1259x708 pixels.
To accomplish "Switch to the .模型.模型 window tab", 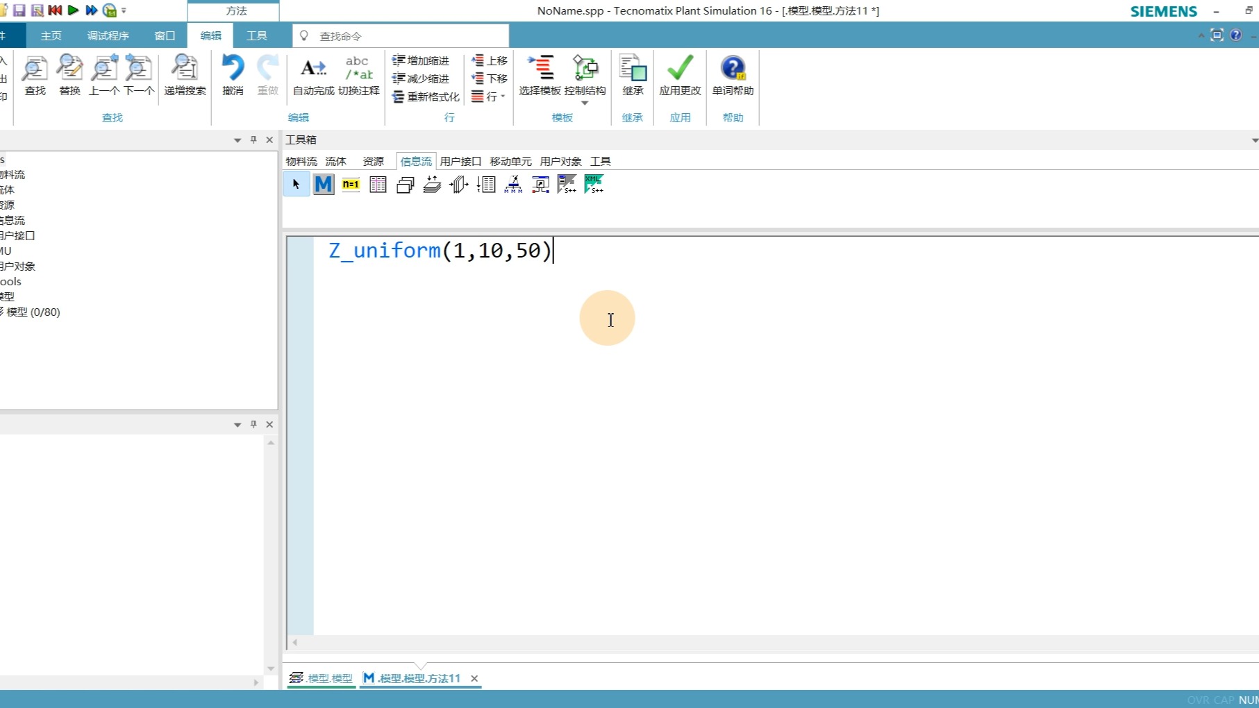I will [322, 678].
